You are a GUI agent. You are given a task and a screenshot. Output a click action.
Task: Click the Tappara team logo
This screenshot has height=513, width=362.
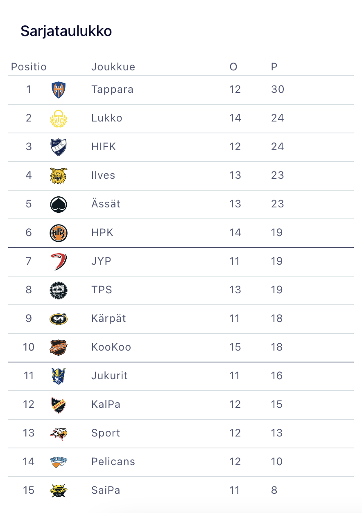pos(59,90)
